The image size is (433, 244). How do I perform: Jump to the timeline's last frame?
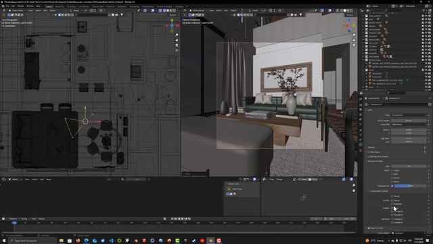point(189,218)
